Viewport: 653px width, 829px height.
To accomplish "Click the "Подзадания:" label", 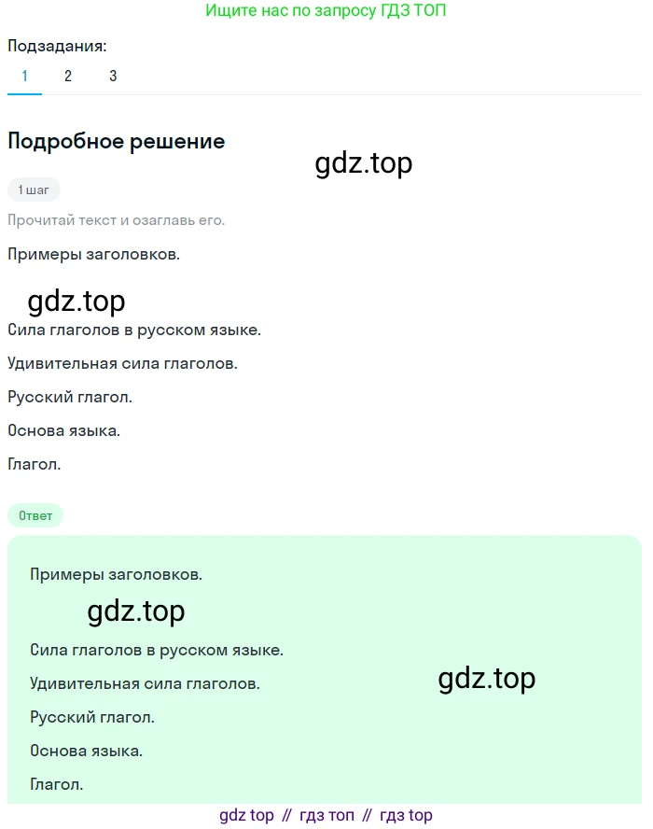I will (57, 46).
